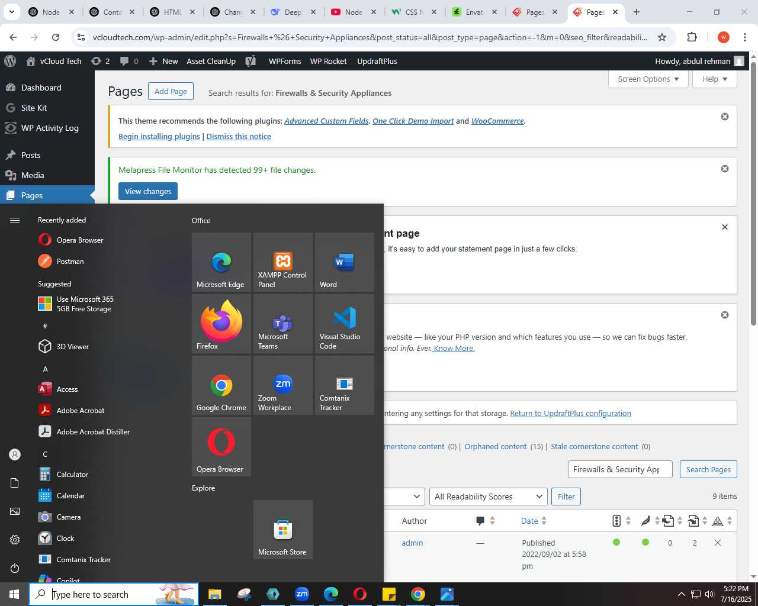758x606 pixels.
Task: Launch Visual Studio Code tile
Action: (345, 324)
